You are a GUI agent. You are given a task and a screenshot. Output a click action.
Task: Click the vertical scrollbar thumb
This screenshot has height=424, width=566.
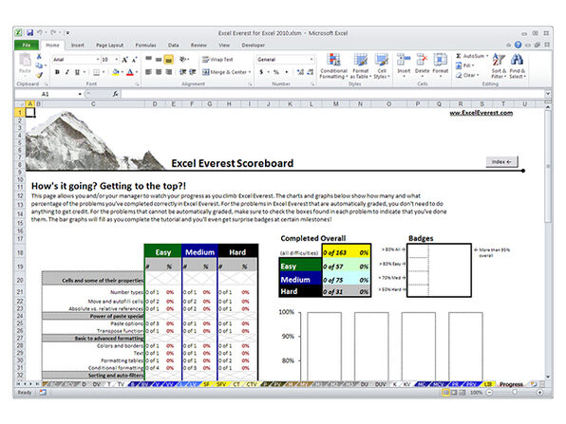click(548, 167)
